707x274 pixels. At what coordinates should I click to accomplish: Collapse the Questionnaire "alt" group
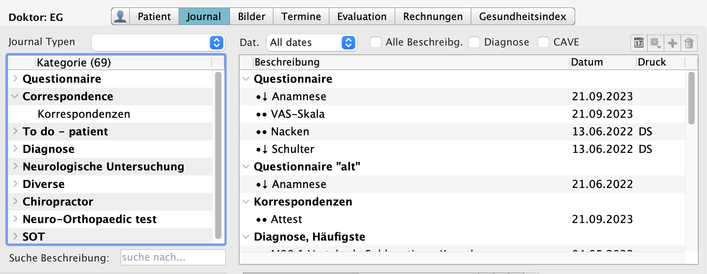point(246,167)
